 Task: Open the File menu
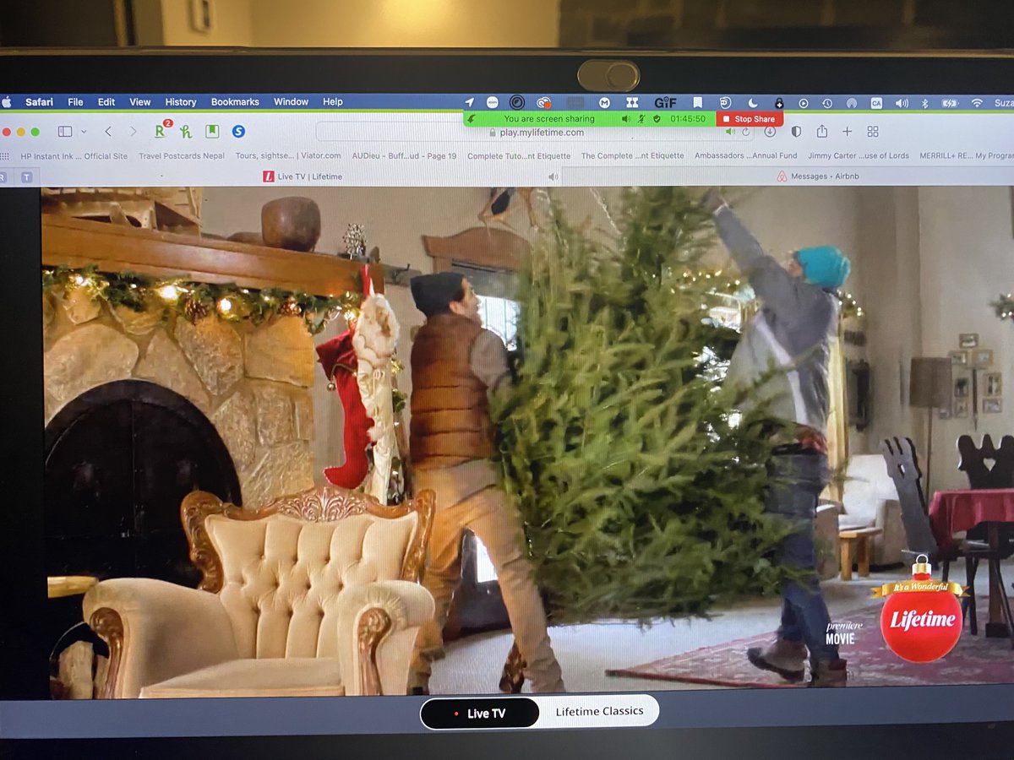[75, 102]
